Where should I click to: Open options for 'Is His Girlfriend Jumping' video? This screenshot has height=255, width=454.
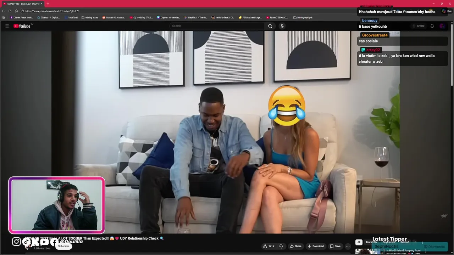click(425, 251)
